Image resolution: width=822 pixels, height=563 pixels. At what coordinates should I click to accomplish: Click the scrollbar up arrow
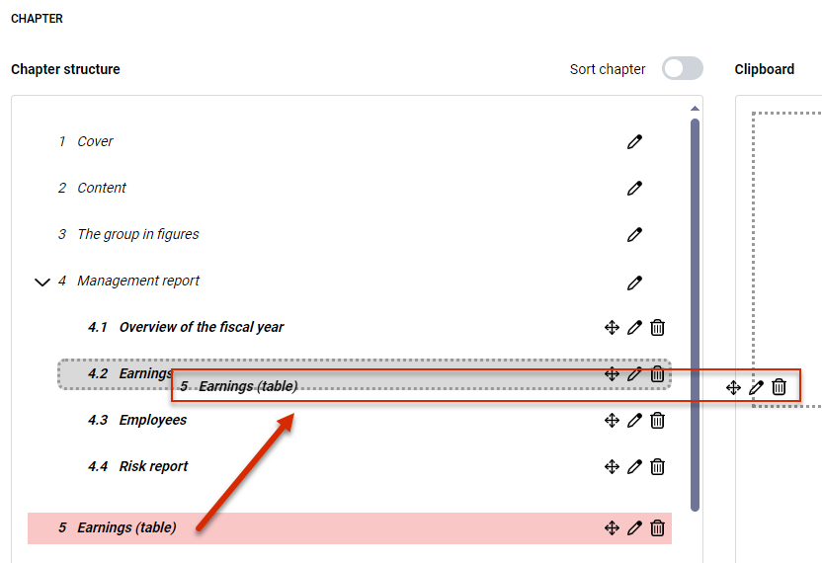[695, 109]
